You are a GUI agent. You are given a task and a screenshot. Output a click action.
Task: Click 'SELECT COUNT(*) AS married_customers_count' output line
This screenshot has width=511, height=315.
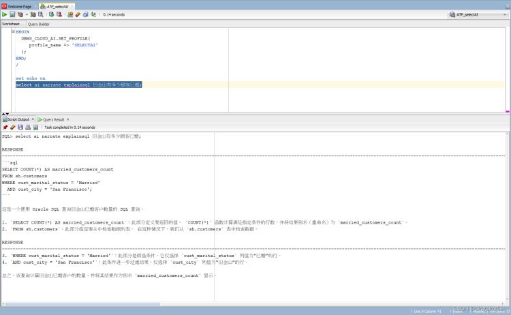(58, 169)
